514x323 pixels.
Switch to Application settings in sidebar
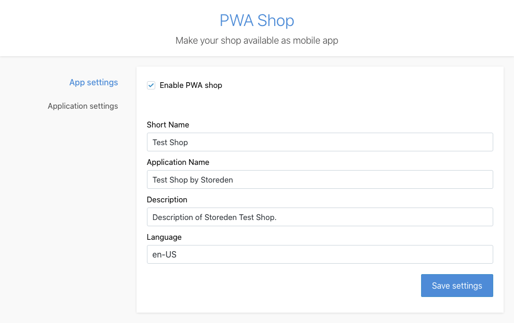tap(83, 106)
